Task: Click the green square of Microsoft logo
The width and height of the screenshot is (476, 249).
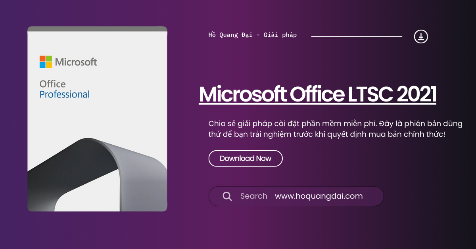Action: click(49, 59)
